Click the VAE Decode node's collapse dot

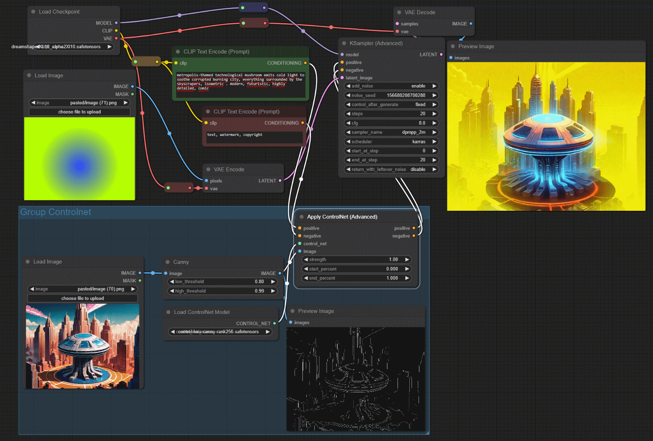coord(399,12)
